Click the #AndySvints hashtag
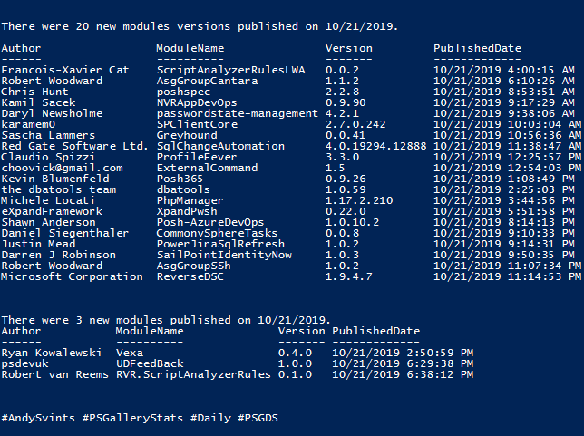This screenshot has height=436, width=584. point(38,418)
